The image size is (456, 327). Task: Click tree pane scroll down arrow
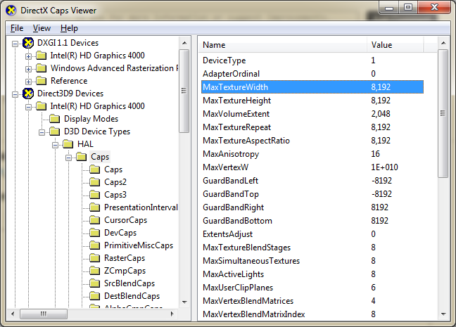(x=184, y=302)
